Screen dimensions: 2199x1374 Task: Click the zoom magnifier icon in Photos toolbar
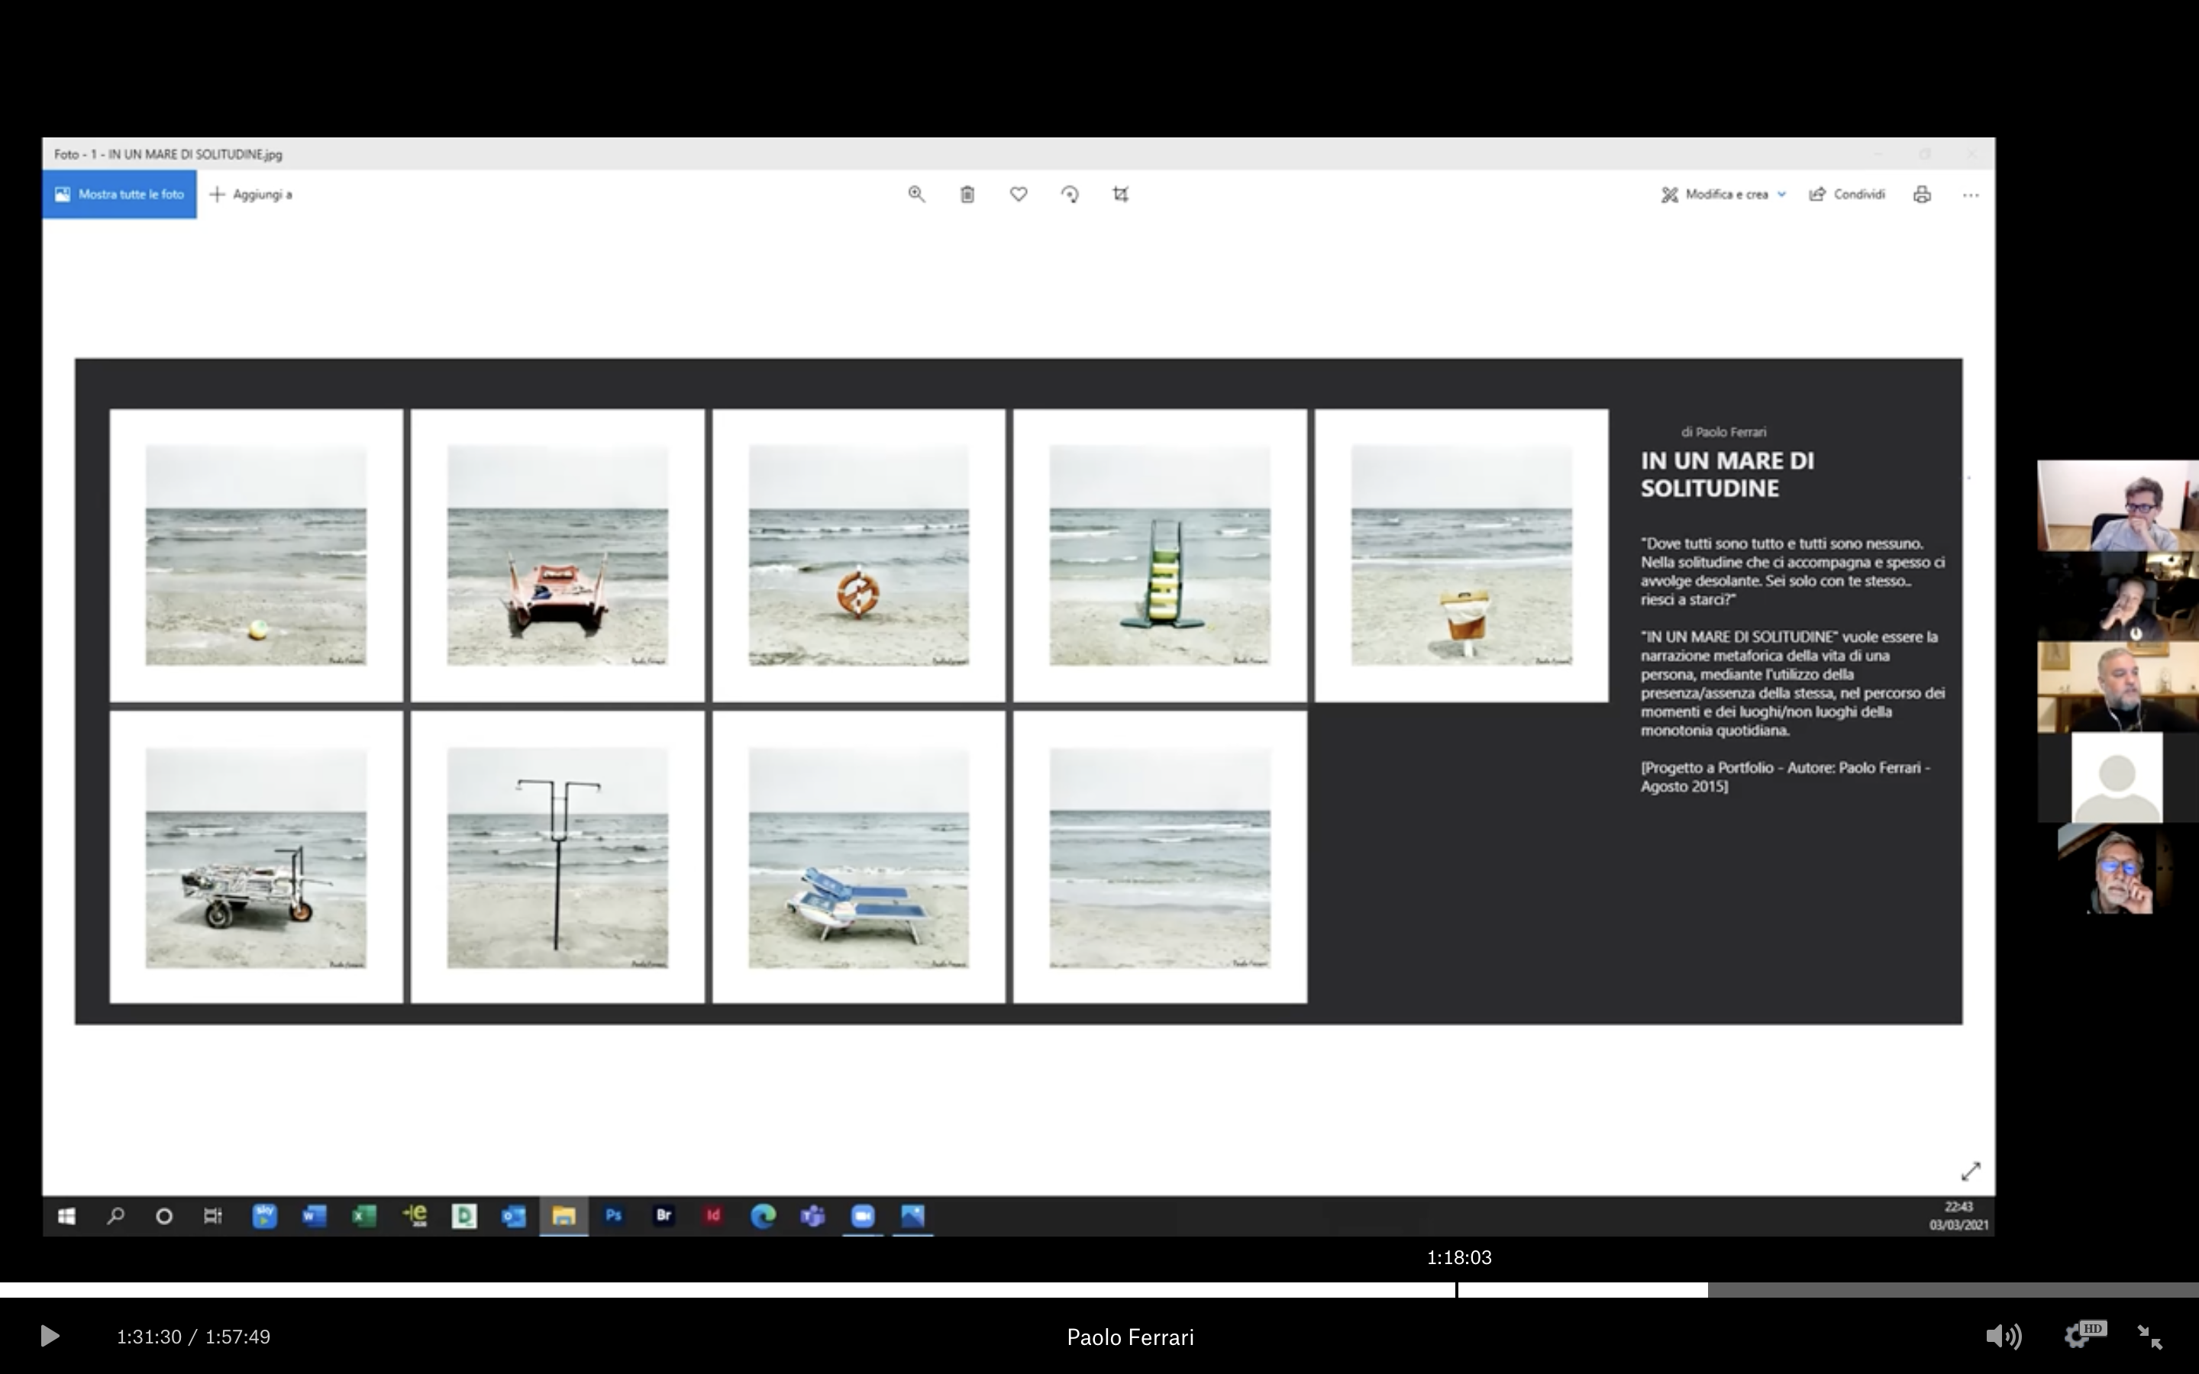pyautogui.click(x=916, y=195)
